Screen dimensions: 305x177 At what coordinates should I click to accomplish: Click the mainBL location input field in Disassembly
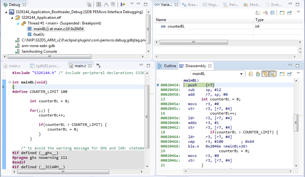(215, 74)
